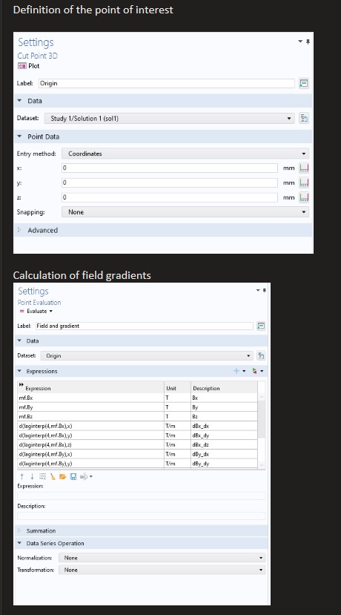Collapse the Expressions section
Image resolution: width=341 pixels, height=615 pixels.
[x=19, y=371]
